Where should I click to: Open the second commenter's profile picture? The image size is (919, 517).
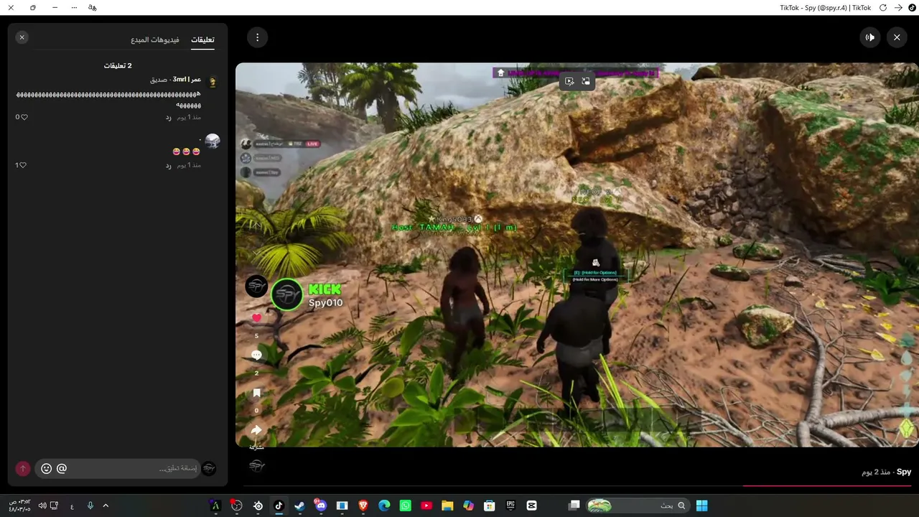[x=213, y=141]
